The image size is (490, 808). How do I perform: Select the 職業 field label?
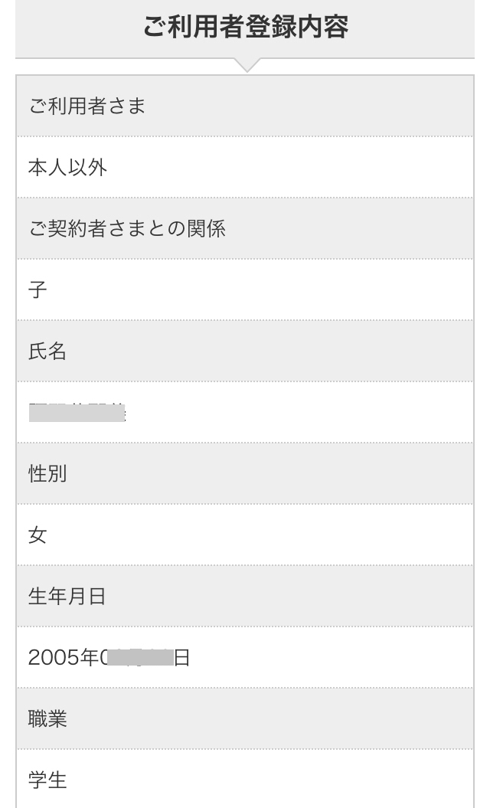pos(47,718)
